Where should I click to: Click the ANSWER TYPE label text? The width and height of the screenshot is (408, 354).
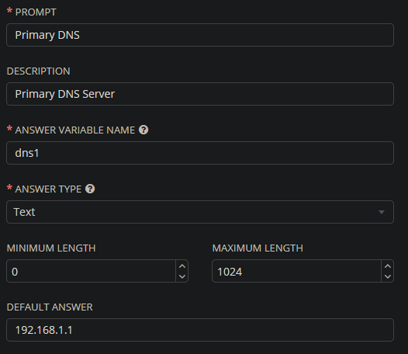[x=48, y=189]
